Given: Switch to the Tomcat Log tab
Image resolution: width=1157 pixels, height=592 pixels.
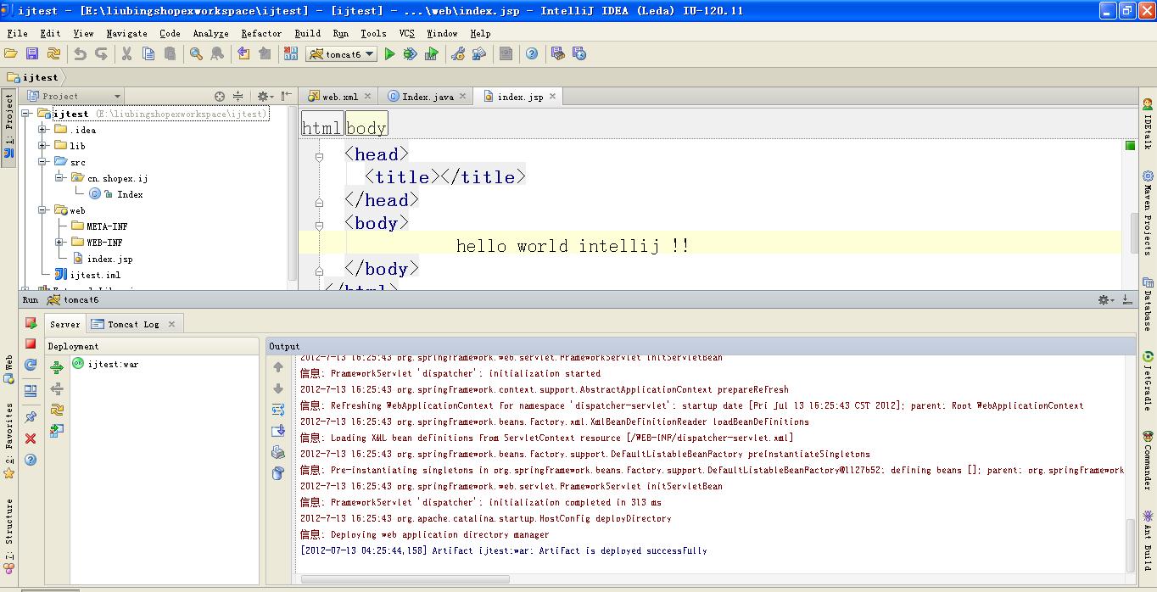Looking at the screenshot, I should tap(133, 324).
